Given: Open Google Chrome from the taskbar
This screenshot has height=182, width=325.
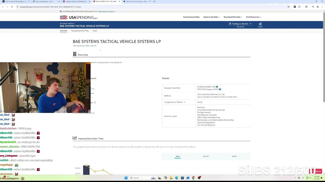Looking at the screenshot, I should (193, 178).
